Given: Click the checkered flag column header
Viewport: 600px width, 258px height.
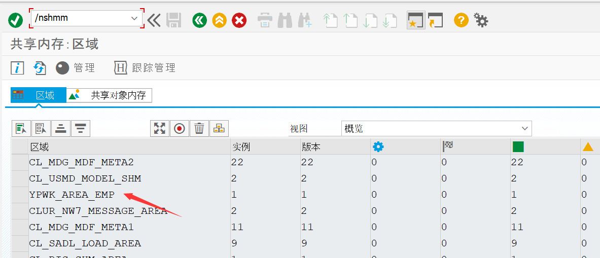Looking at the screenshot, I should 475,147.
